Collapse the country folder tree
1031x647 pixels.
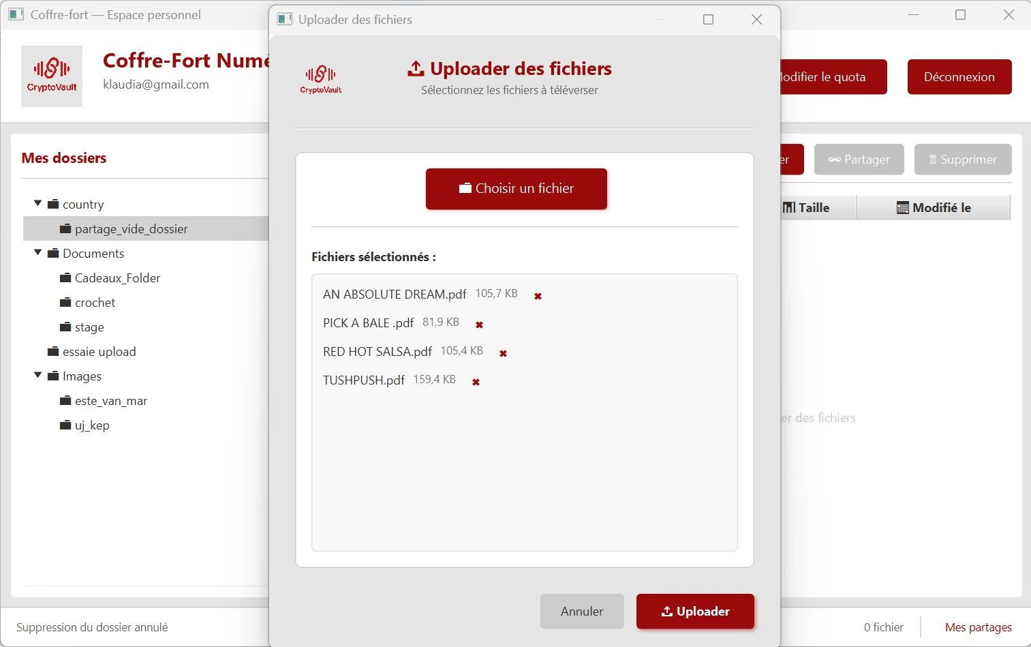point(38,202)
